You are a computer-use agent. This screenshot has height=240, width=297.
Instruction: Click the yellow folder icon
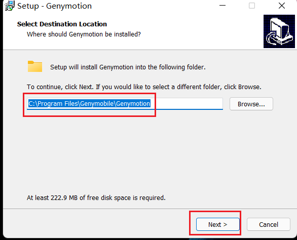(x=35, y=66)
